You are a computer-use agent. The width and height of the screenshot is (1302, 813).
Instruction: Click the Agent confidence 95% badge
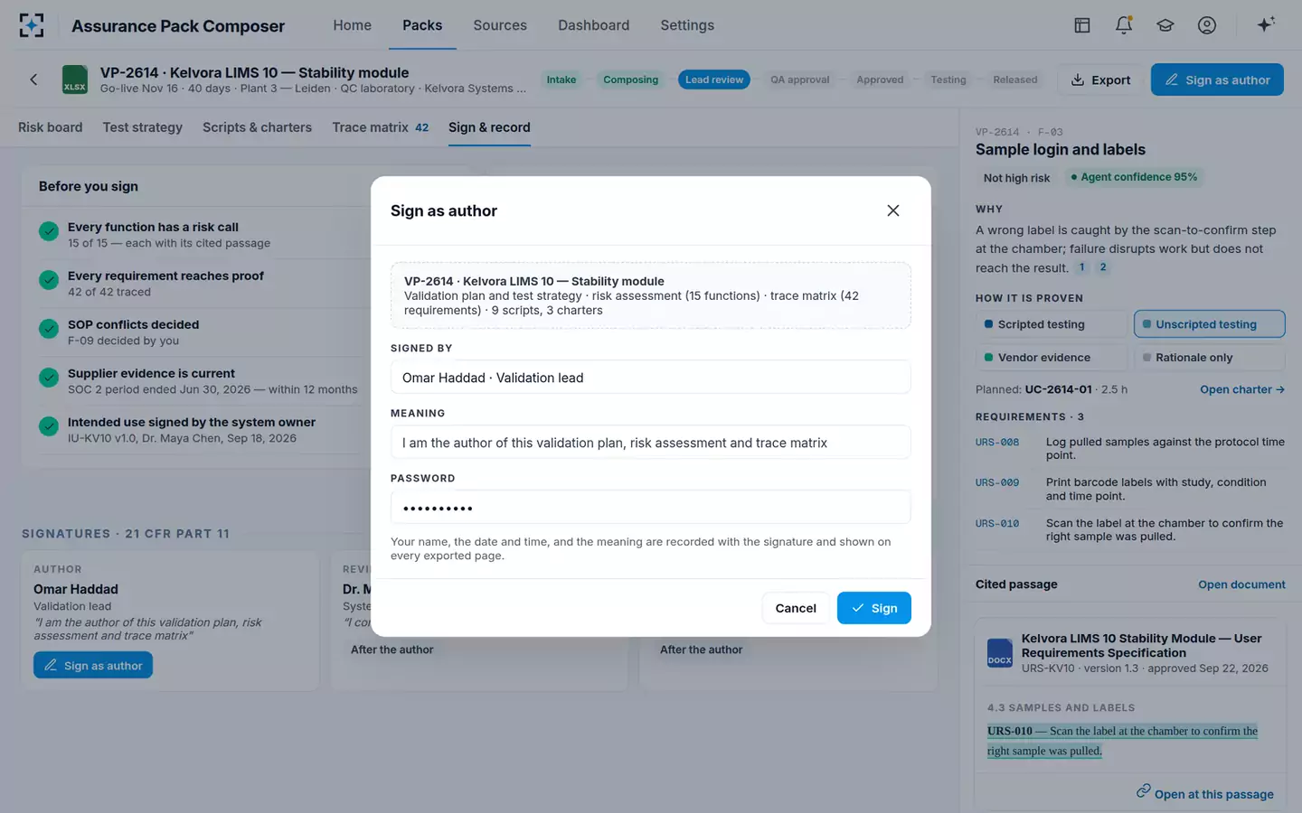(x=1134, y=177)
